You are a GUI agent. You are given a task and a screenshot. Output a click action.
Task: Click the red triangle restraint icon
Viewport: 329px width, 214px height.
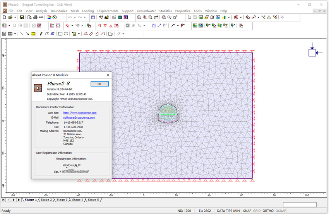pos(111,25)
